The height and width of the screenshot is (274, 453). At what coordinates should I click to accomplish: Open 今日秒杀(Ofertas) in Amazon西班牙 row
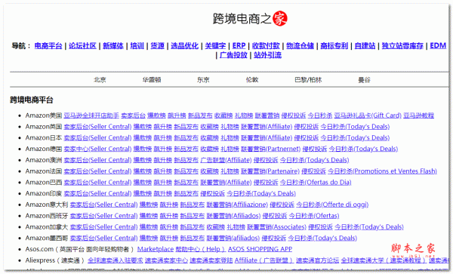point(314,216)
